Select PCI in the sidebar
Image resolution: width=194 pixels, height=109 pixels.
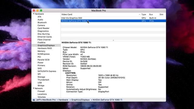coord(39,57)
